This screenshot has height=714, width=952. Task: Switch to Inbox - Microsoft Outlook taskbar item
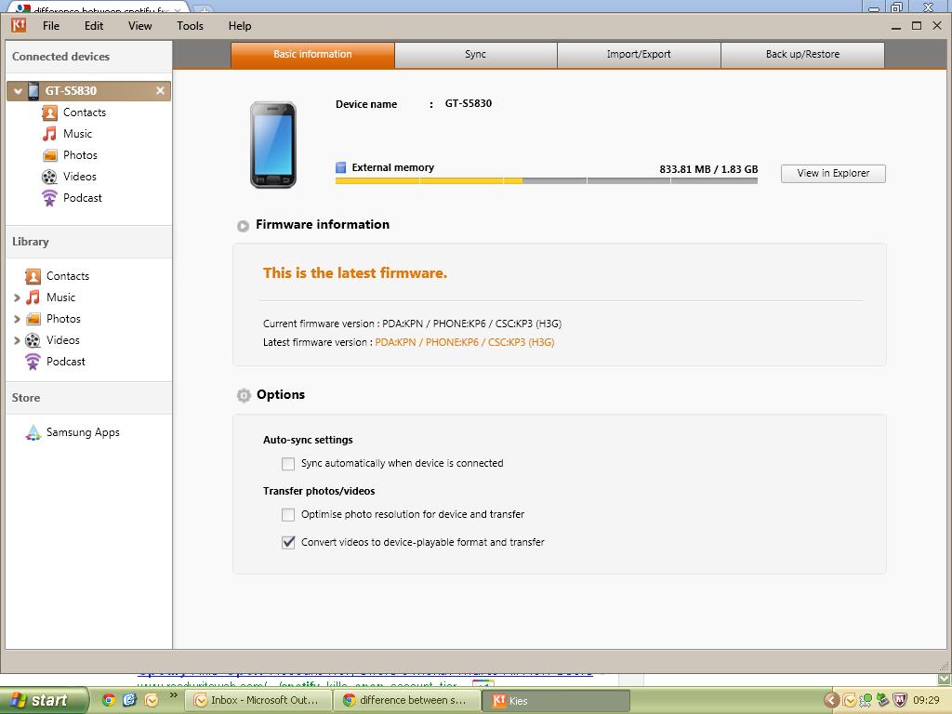258,700
